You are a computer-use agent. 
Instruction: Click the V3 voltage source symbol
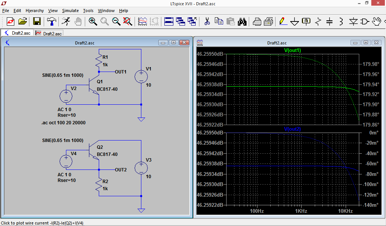(141, 168)
